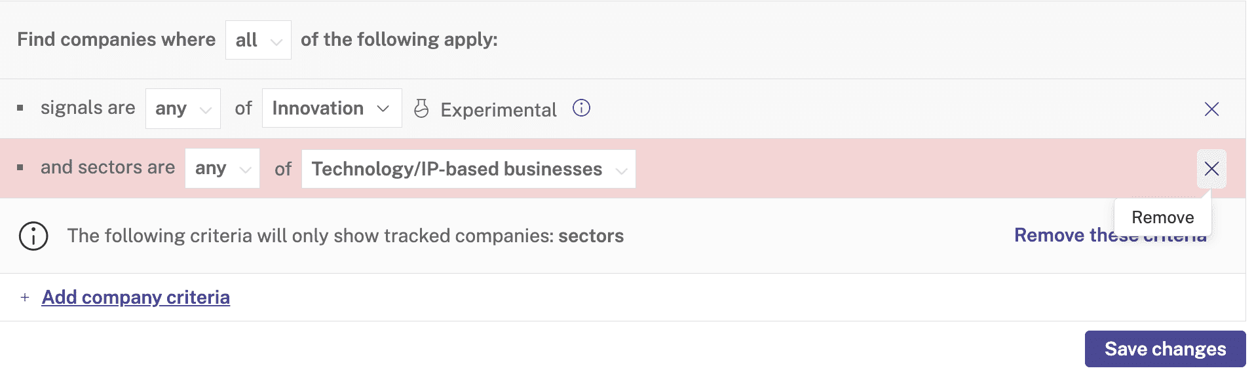Click the chevron on Technology/IP-based businesses dropdown
Viewport: 1254px width, 381px height.
(x=621, y=171)
